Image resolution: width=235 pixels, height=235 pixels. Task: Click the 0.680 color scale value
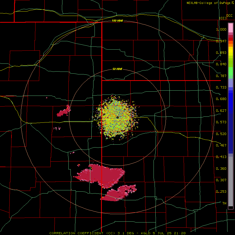(221, 99)
